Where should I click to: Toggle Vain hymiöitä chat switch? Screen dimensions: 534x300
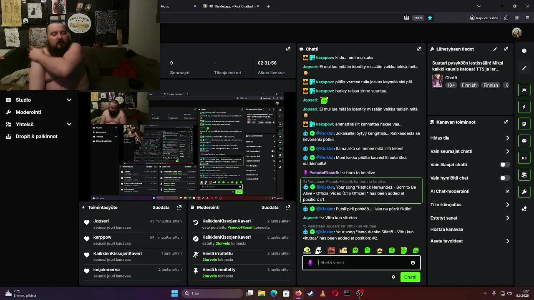(x=505, y=178)
